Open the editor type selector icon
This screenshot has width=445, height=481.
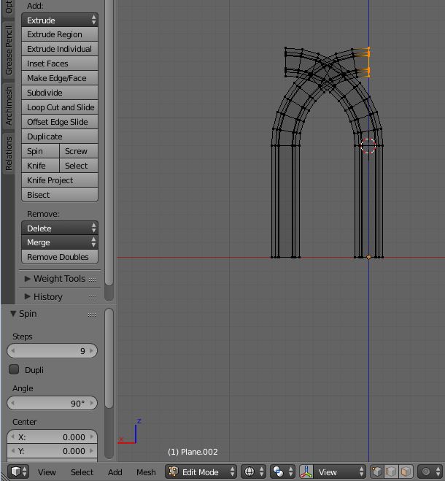(x=18, y=472)
